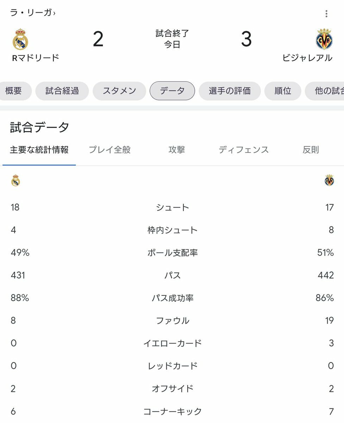Screen dimensions: 344x423
Task: Open the 他の試合 chip
Action: coord(325,91)
